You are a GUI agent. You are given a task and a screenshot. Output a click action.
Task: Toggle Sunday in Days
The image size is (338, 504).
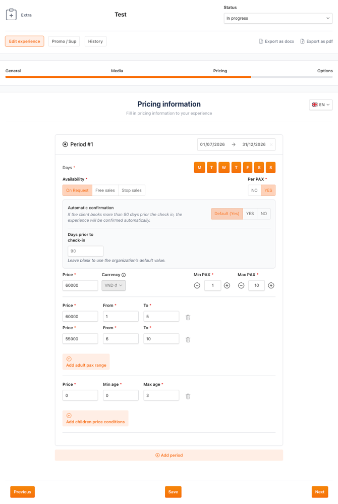point(270,168)
